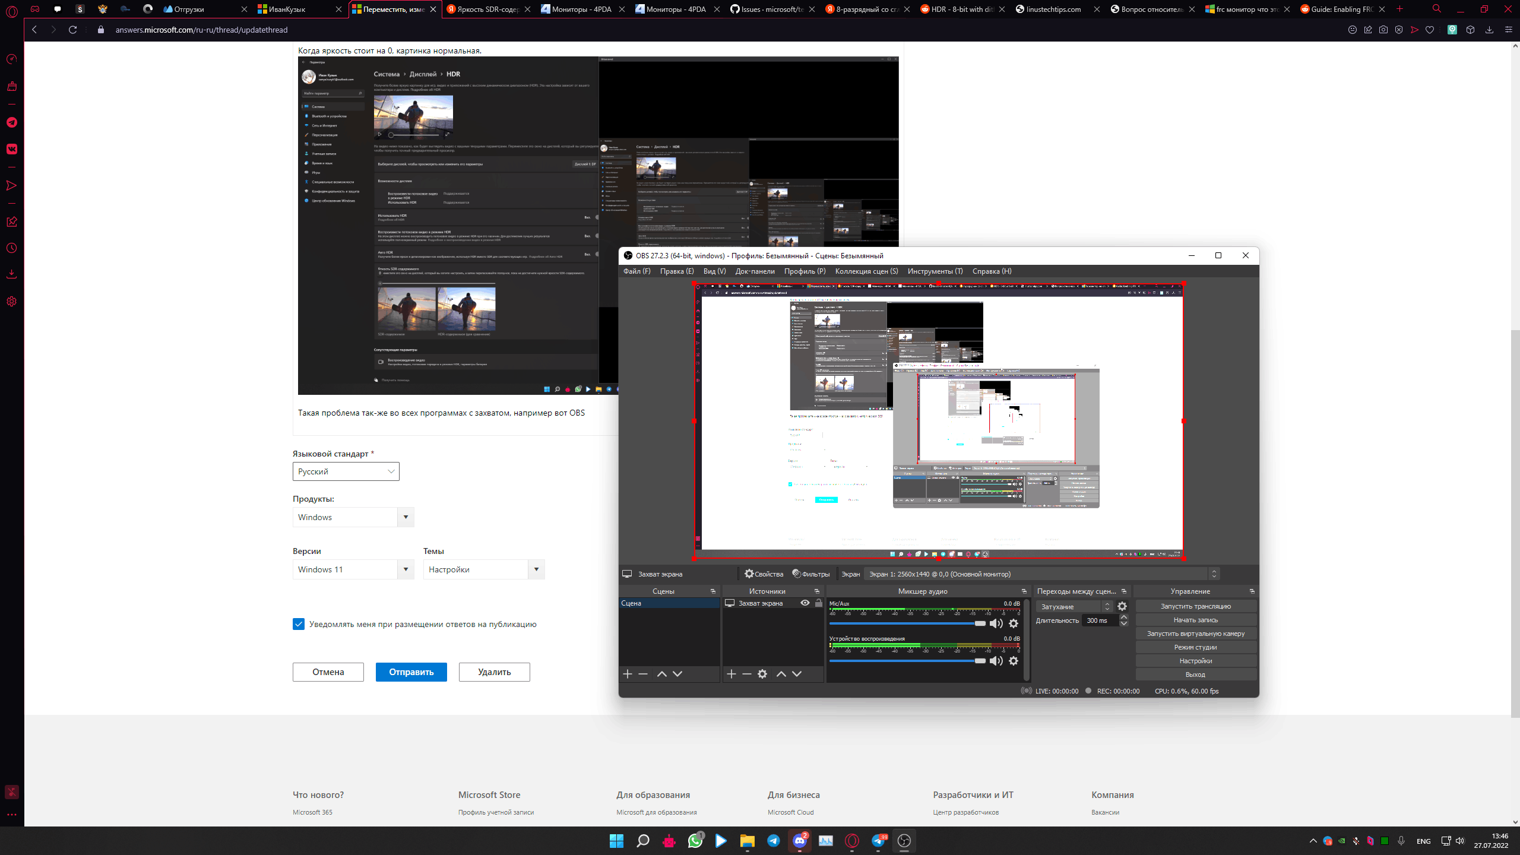This screenshot has width=1520, height=855.
Task: Open Версии dropdown showing Windows 11
Action: (353, 569)
